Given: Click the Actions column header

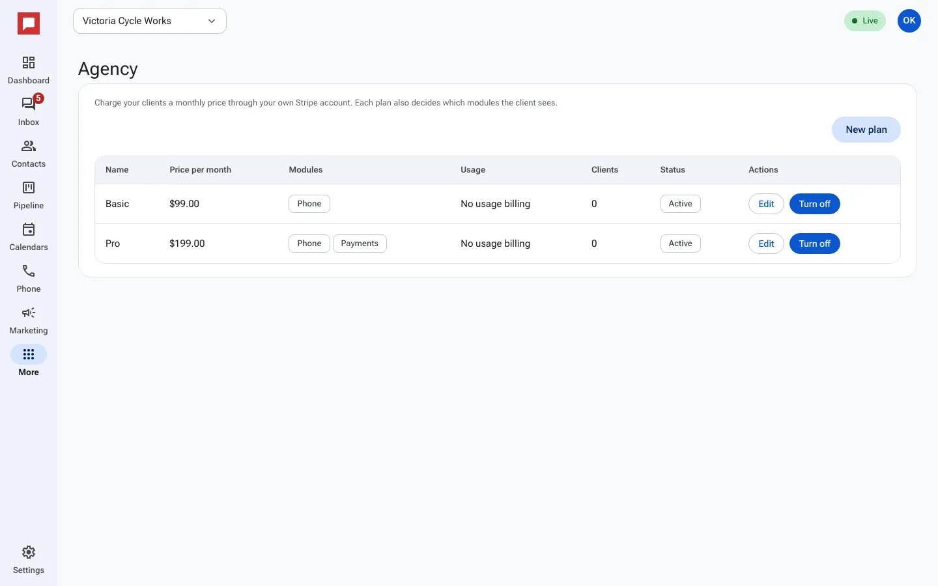Looking at the screenshot, I should click(x=763, y=170).
